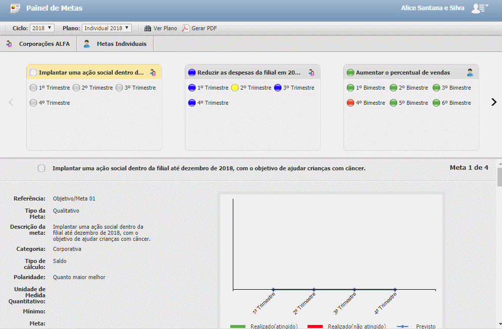502x329 pixels.
Task: Open the Plano Individual 2018 dropdown
Action: 107,28
